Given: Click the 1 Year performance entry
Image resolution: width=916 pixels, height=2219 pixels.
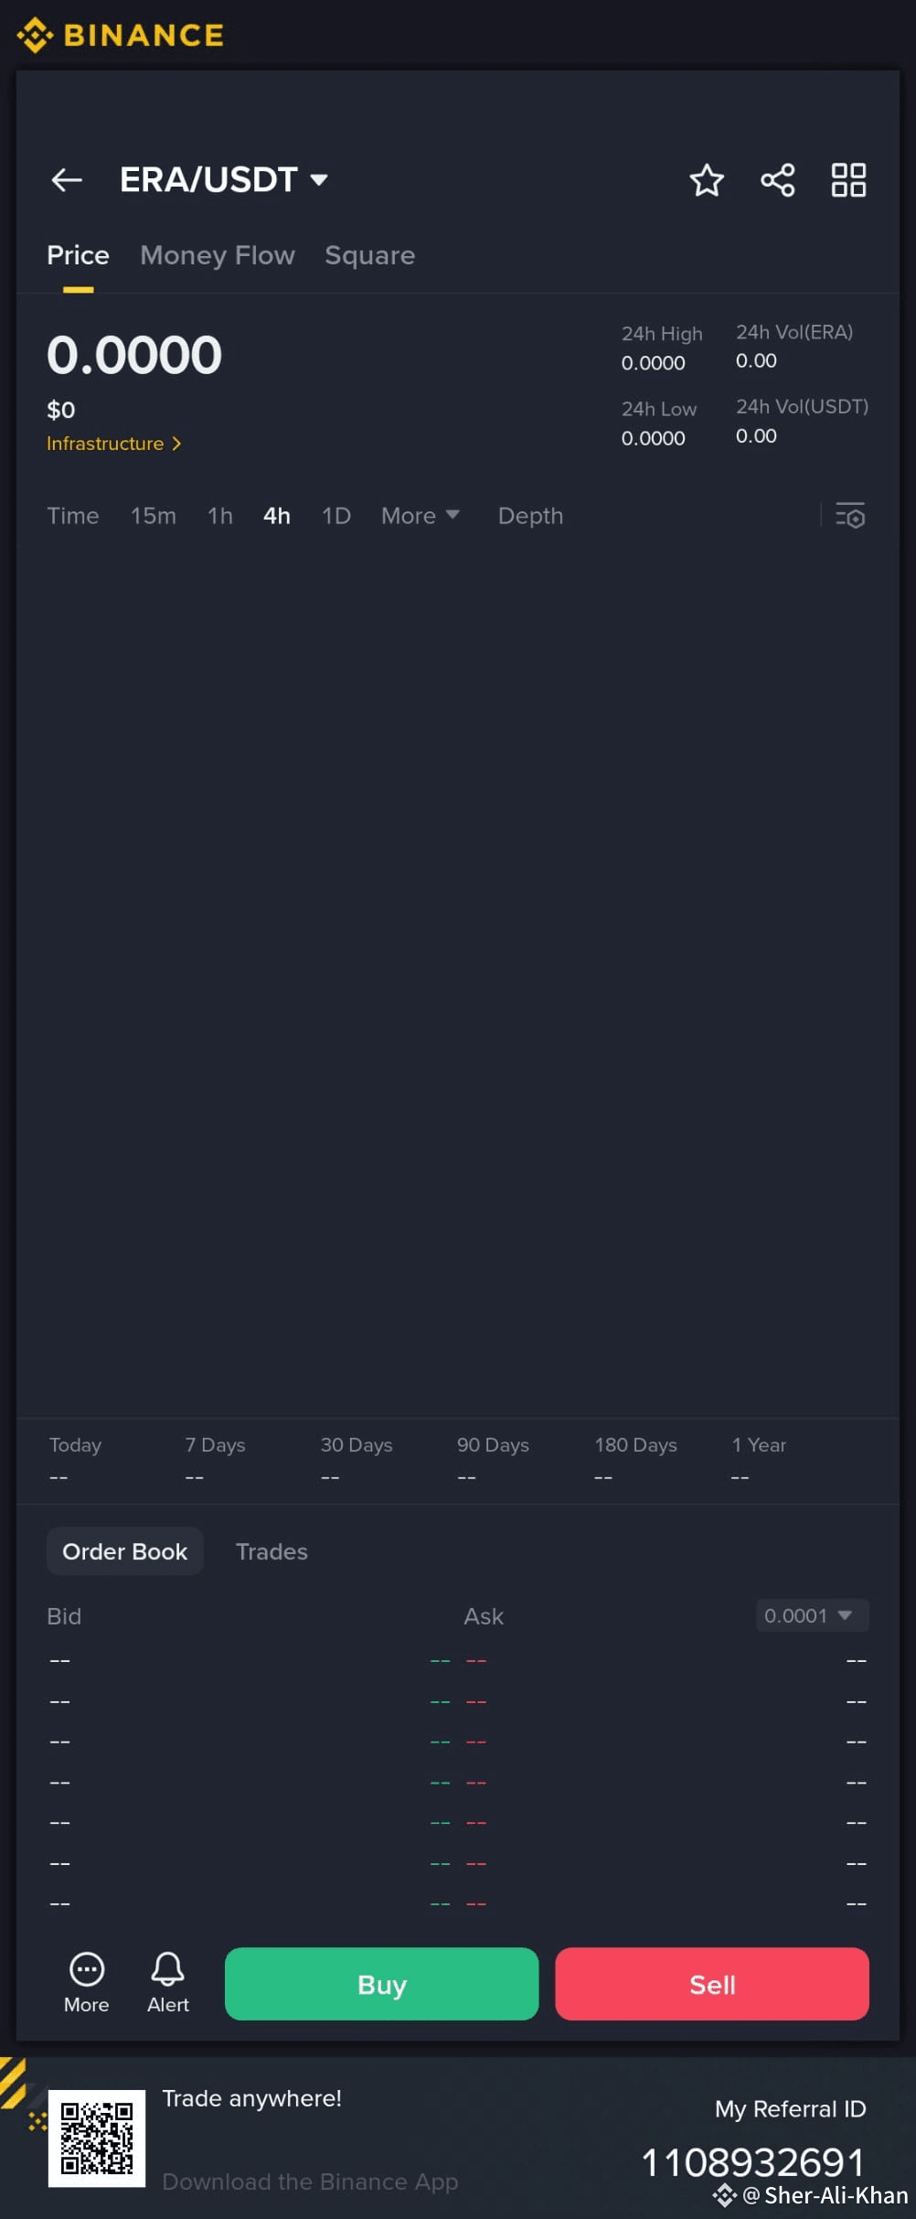Looking at the screenshot, I should point(759,1460).
